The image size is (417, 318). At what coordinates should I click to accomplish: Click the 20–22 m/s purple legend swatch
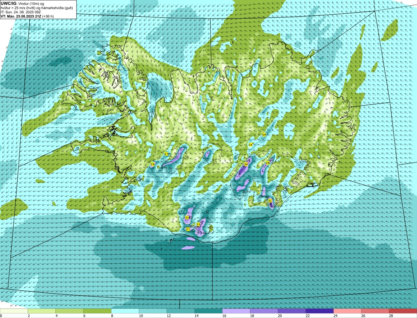click(x=292, y=311)
